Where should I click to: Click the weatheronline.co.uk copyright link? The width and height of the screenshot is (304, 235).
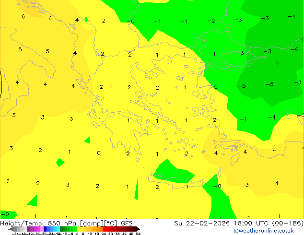tap(263, 231)
